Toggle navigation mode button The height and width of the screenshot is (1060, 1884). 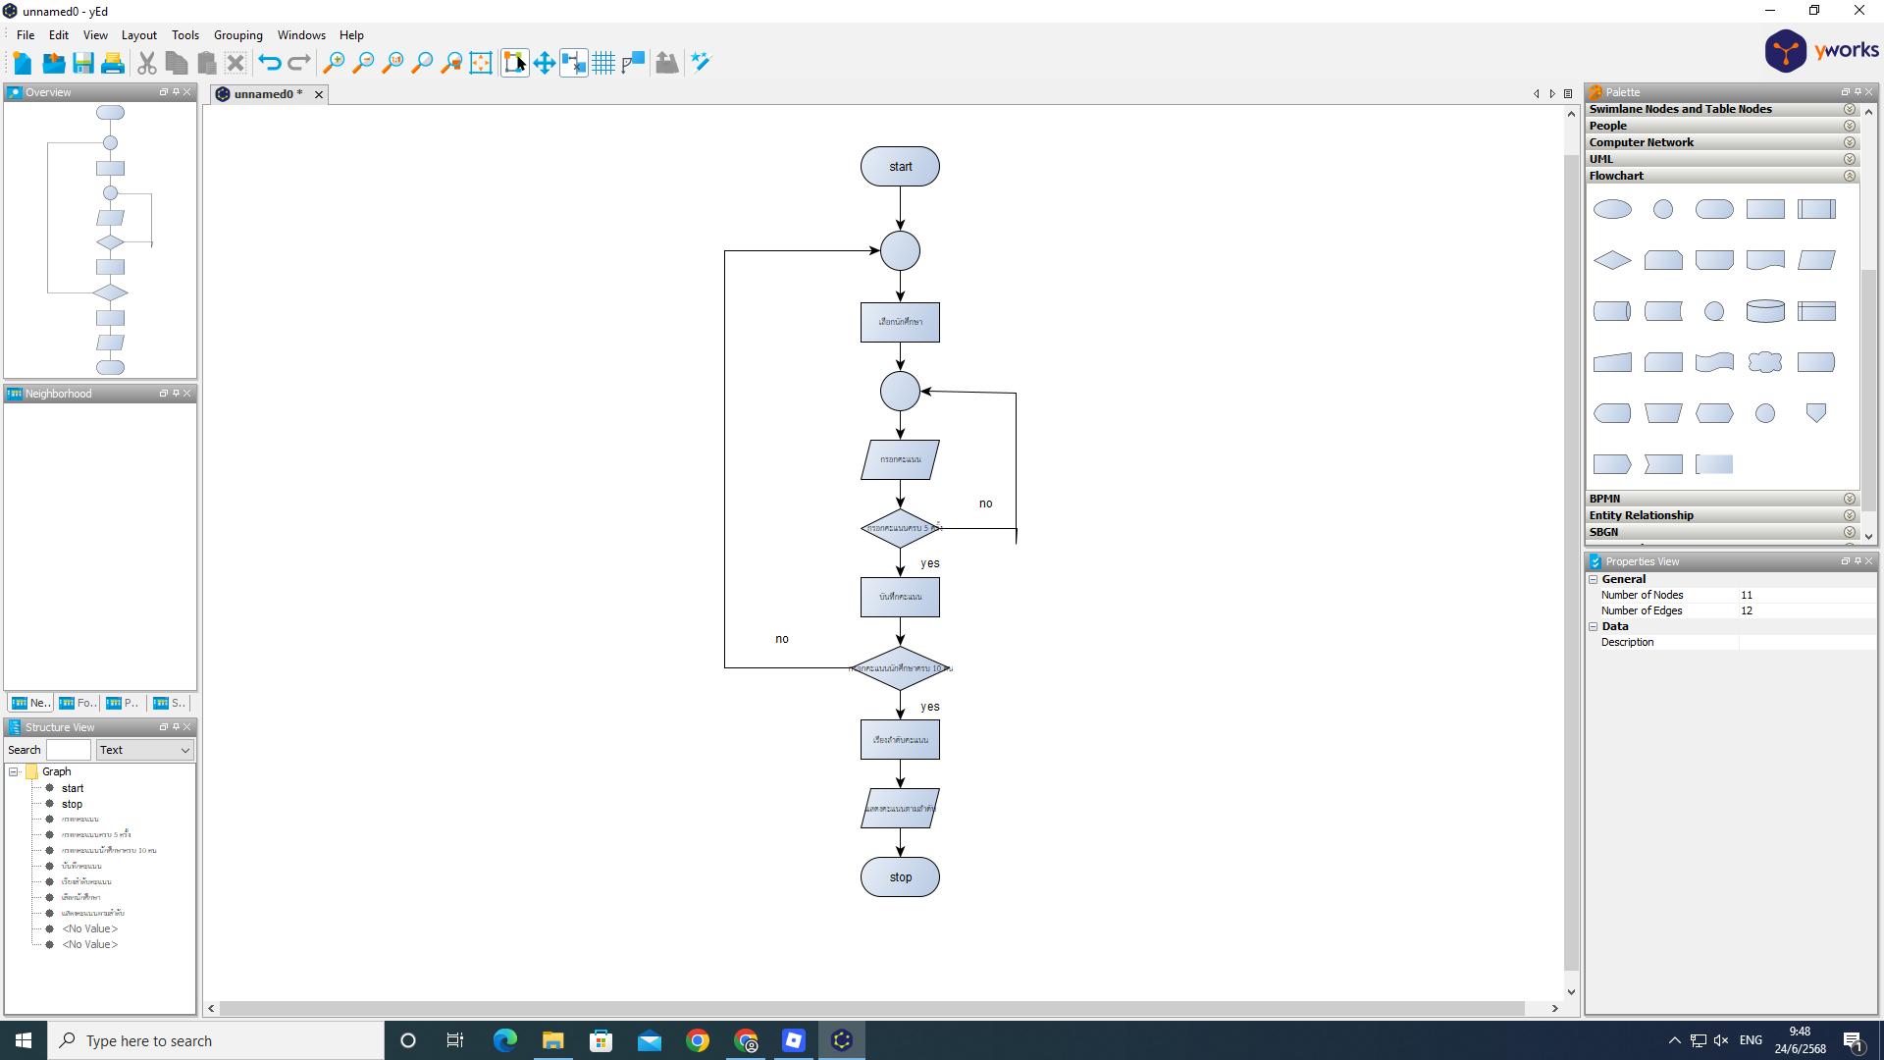(x=545, y=63)
